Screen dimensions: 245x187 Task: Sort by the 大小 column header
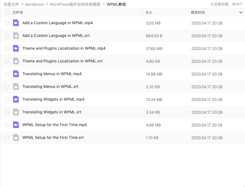pos(149,12)
